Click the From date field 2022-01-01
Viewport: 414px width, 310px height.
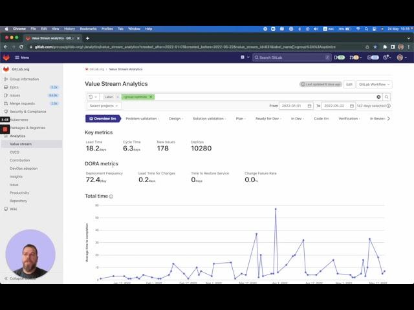click(296, 106)
